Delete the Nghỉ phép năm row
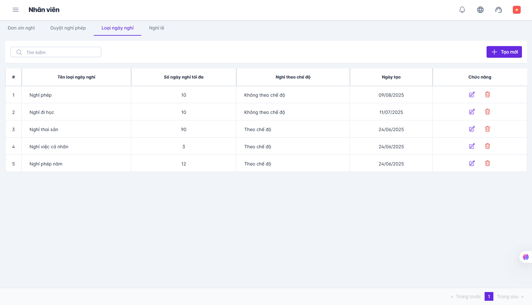 pos(488,164)
